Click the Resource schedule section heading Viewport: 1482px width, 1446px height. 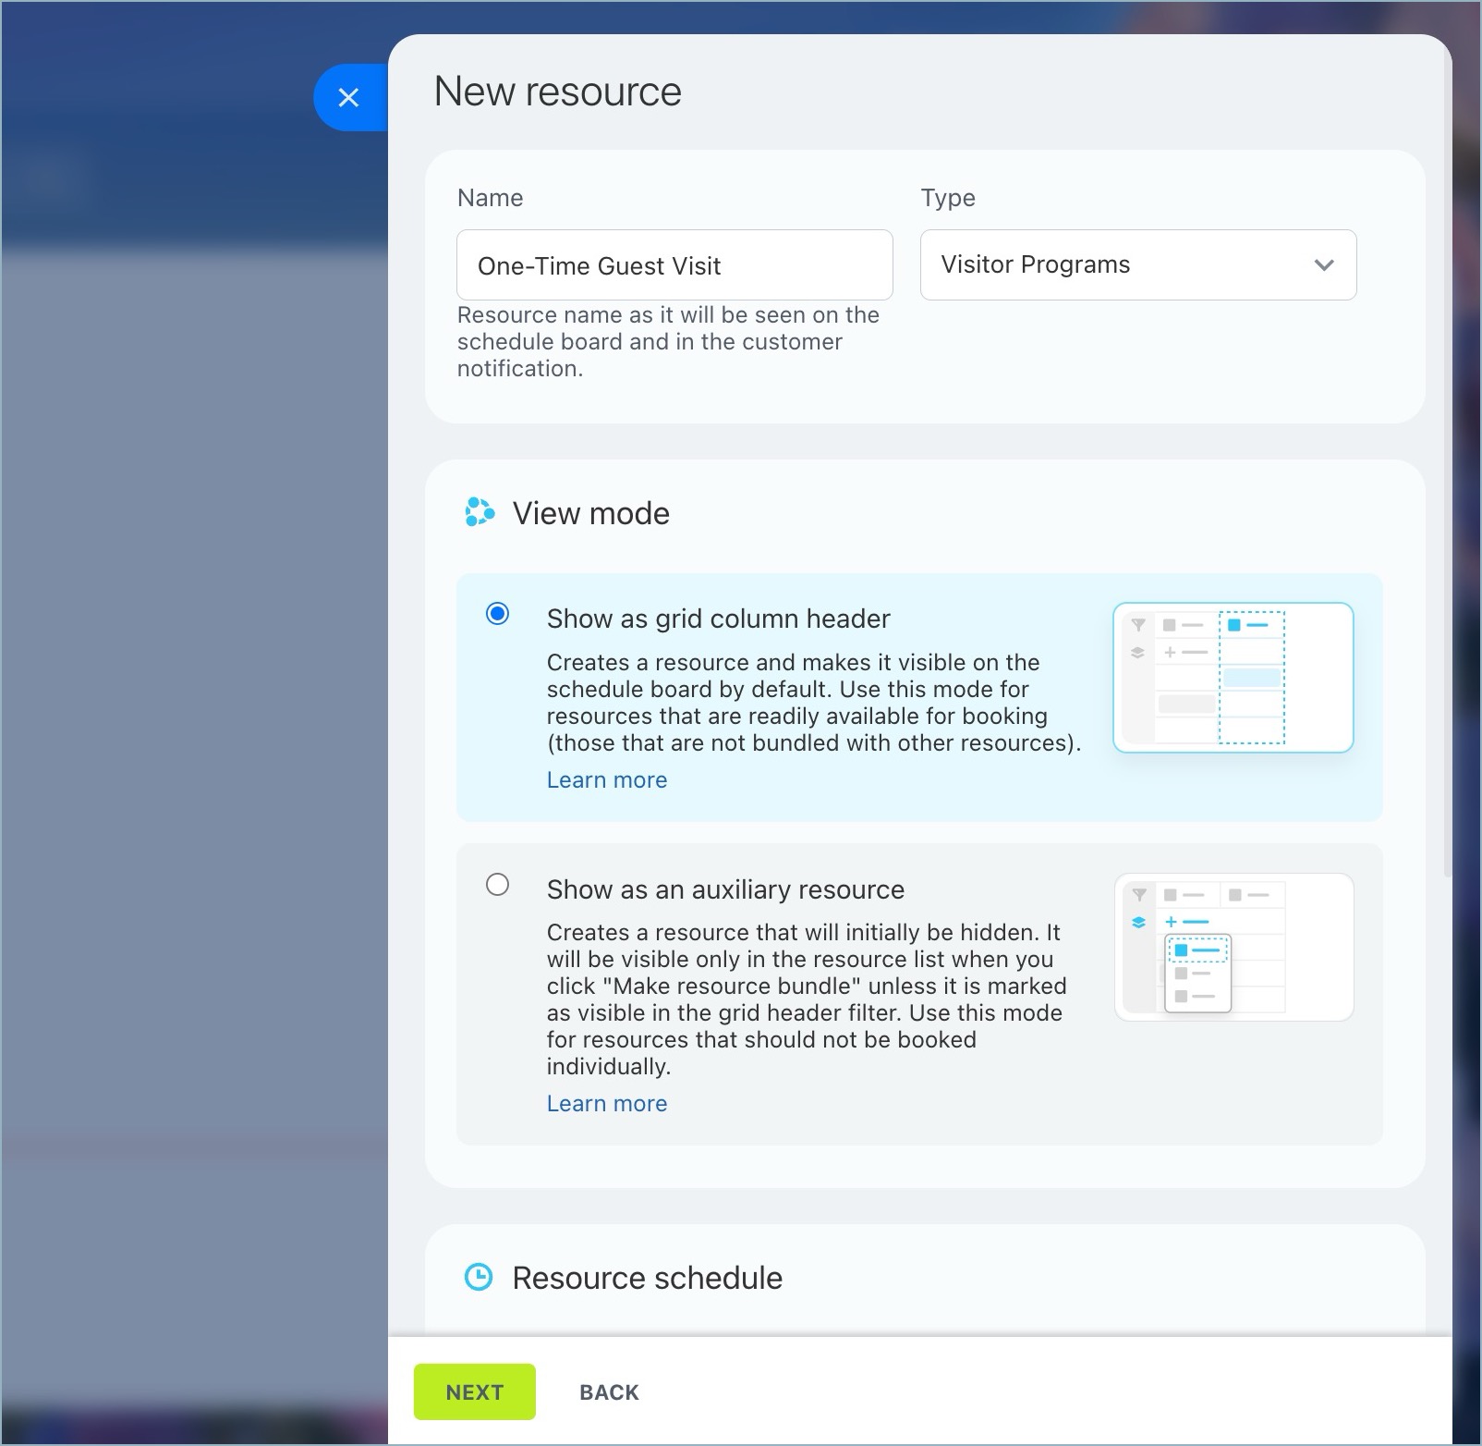pyautogui.click(x=647, y=1278)
